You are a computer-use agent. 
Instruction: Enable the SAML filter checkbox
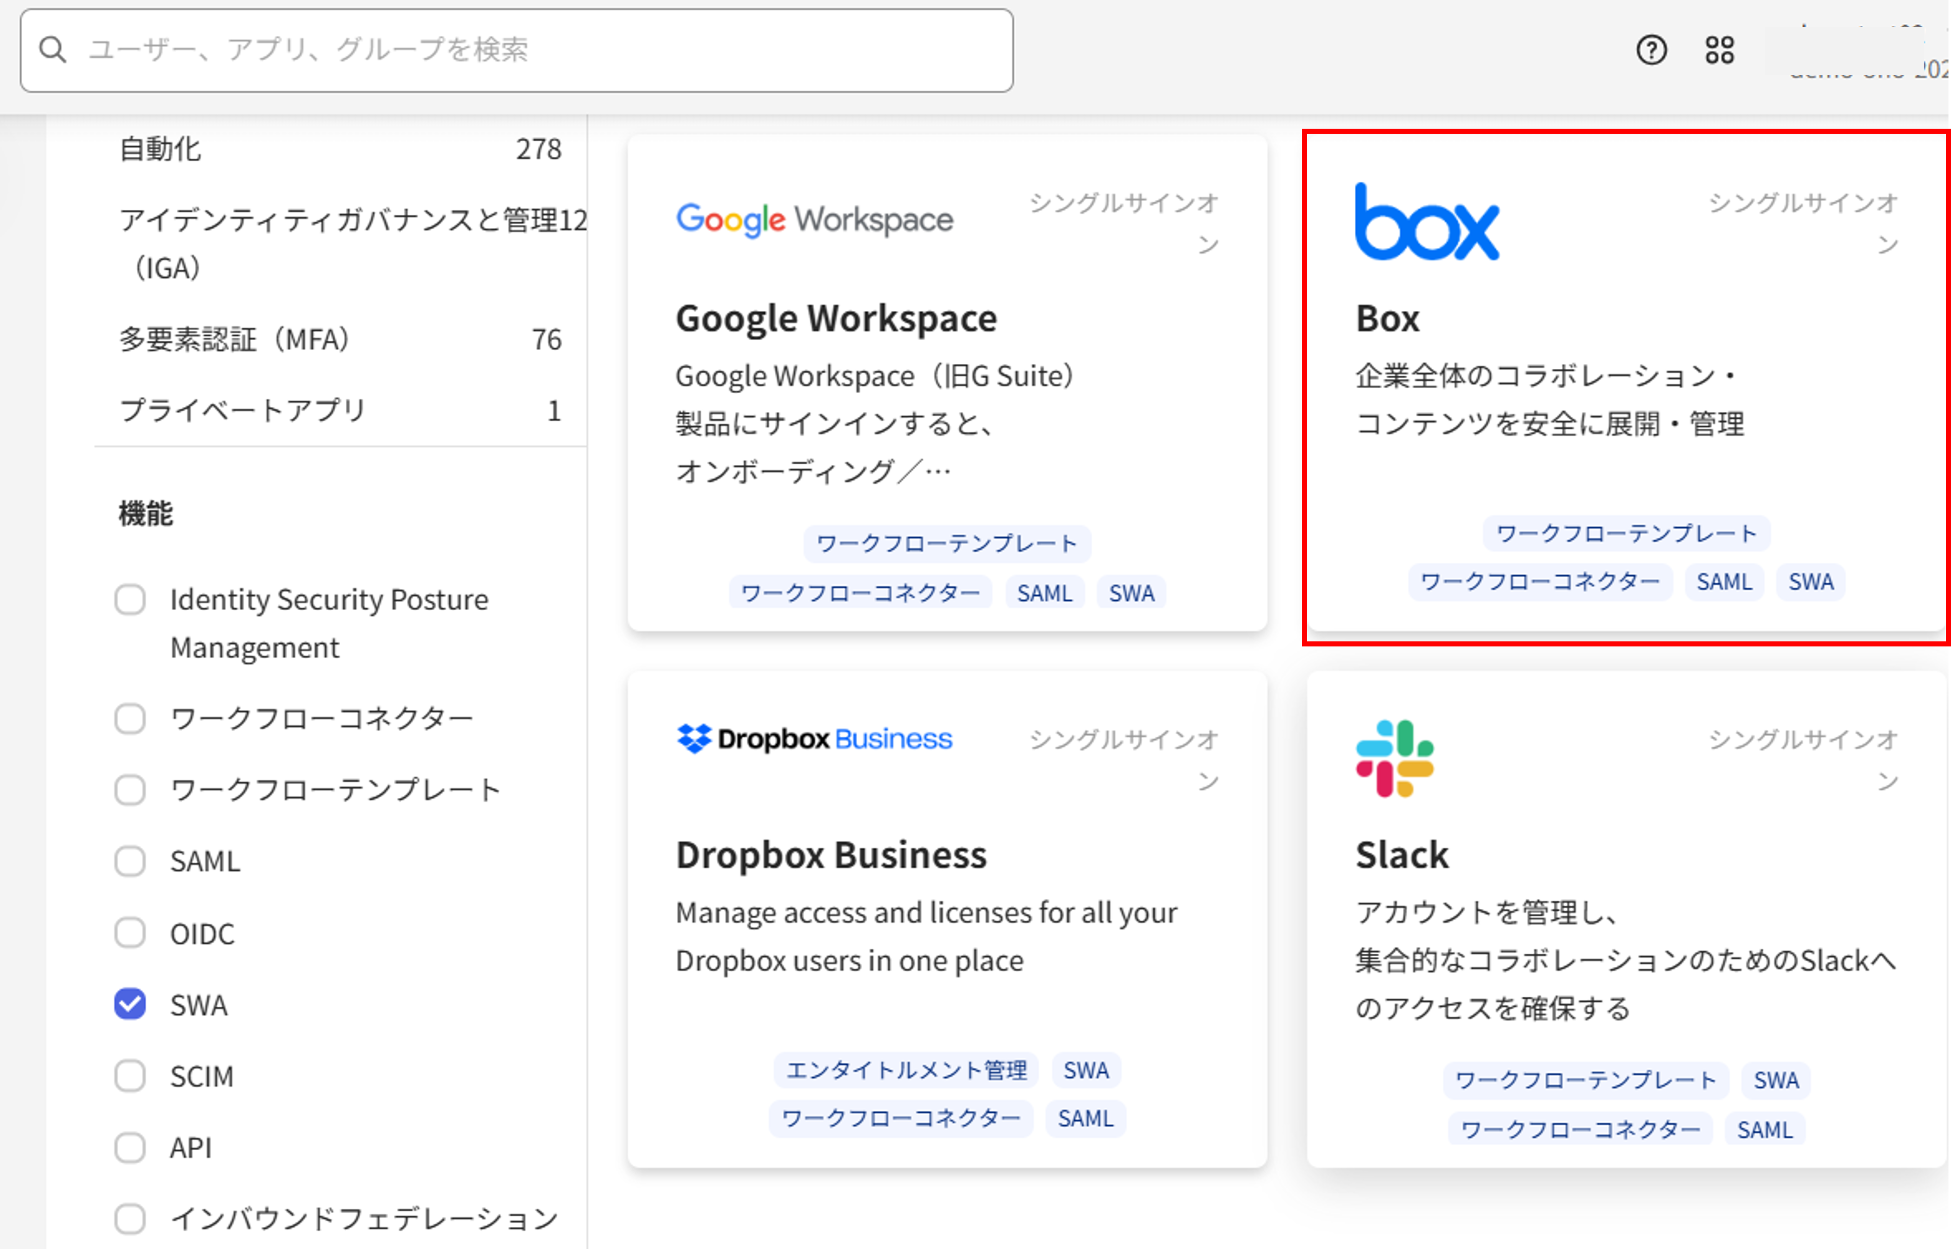click(130, 861)
